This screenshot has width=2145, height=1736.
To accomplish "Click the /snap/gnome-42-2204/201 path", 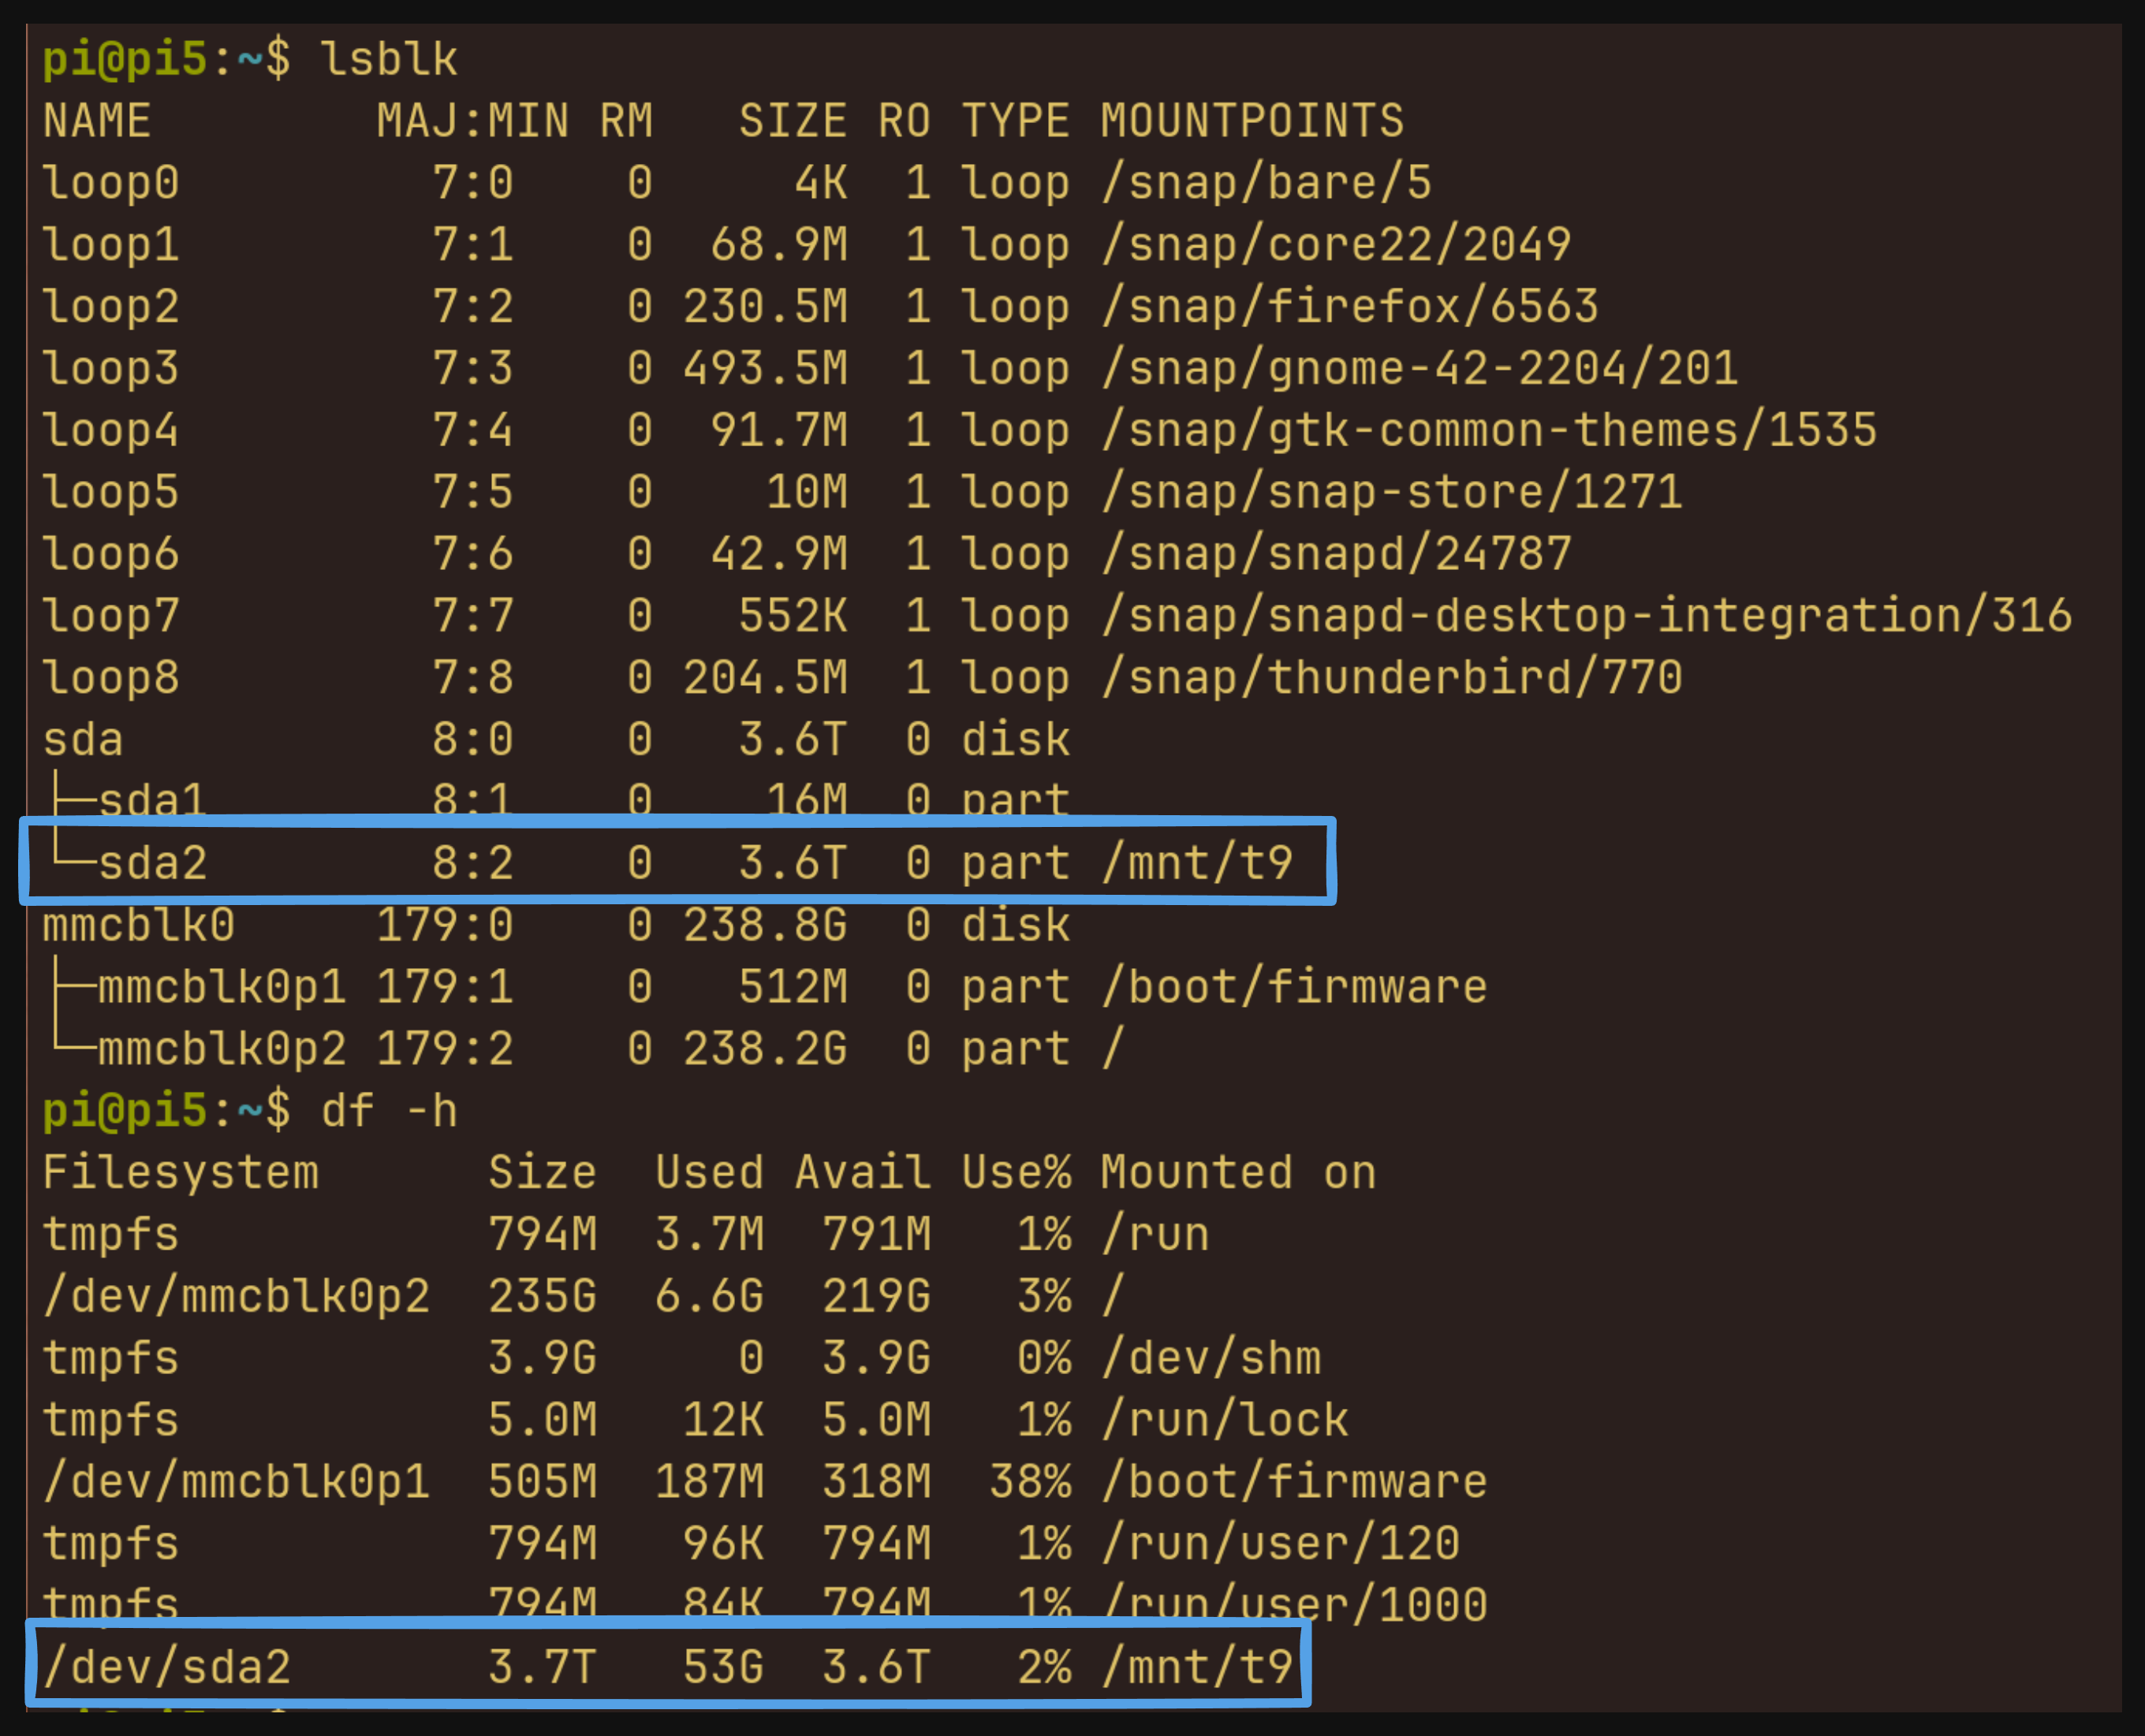I will [x=1419, y=368].
